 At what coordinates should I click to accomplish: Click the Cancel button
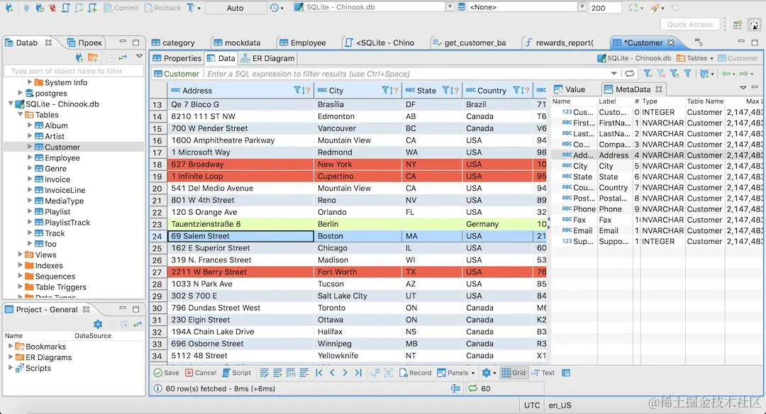pyautogui.click(x=201, y=373)
